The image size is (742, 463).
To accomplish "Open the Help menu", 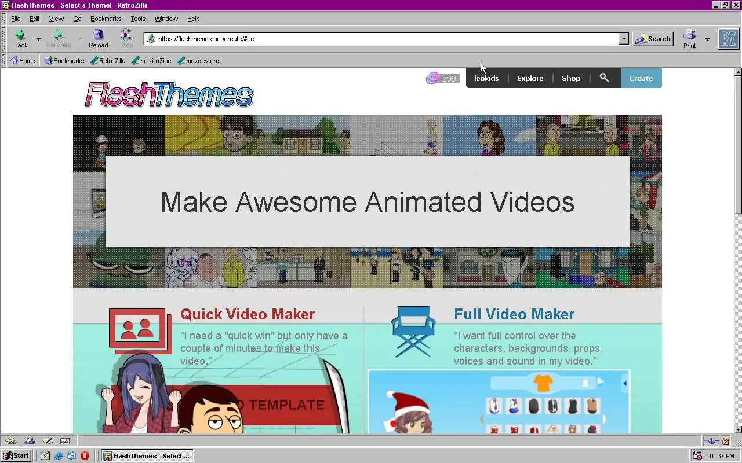I will click(x=194, y=19).
